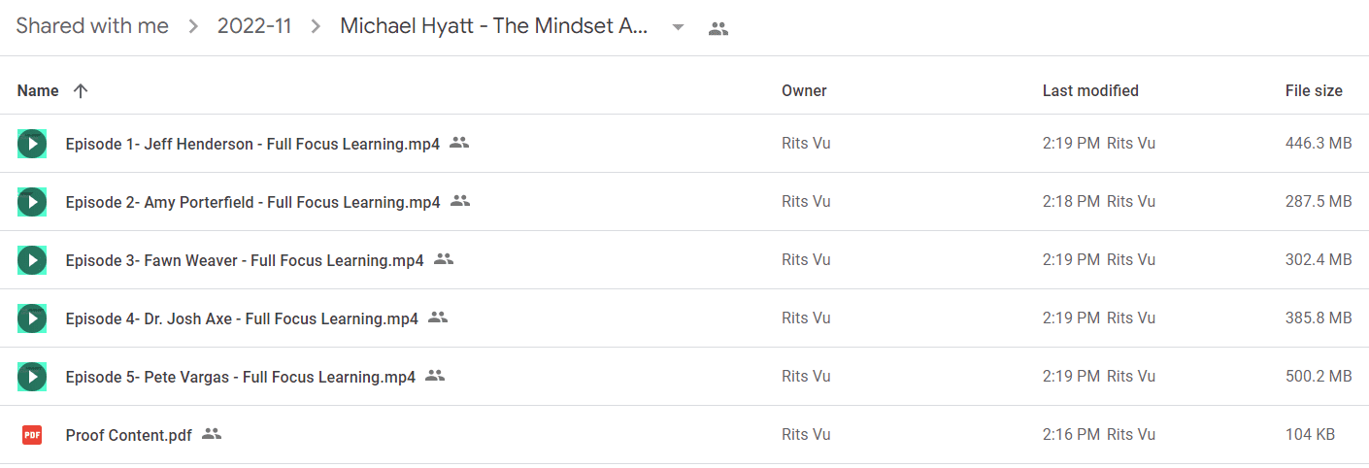
Task: Select Episode 5- Pete Vargas file name
Action: (241, 377)
